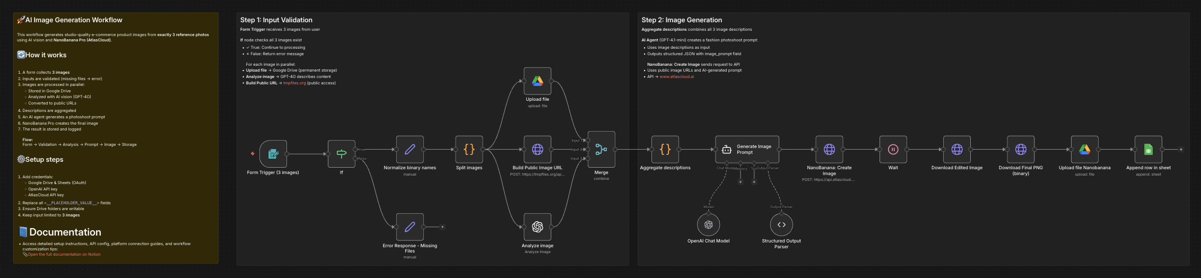This screenshot has height=278, width=1201.
Task: Open the www.atlascloud.ai link
Action: (x=676, y=77)
